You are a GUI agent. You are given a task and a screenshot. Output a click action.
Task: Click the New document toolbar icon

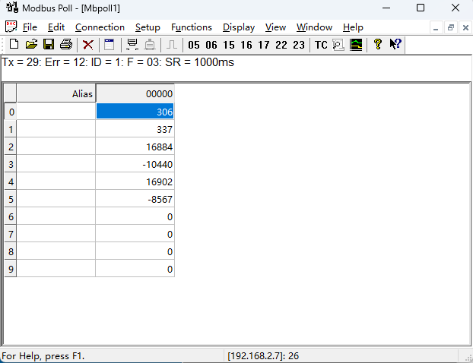(x=14, y=45)
